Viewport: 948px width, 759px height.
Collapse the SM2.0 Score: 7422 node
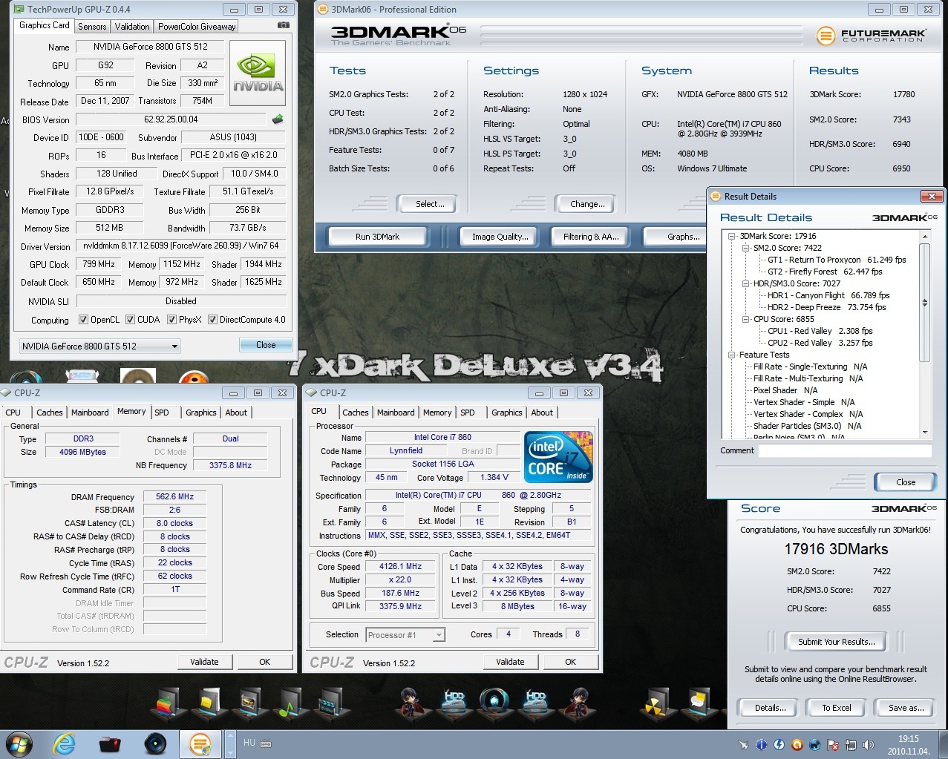pyautogui.click(x=746, y=248)
